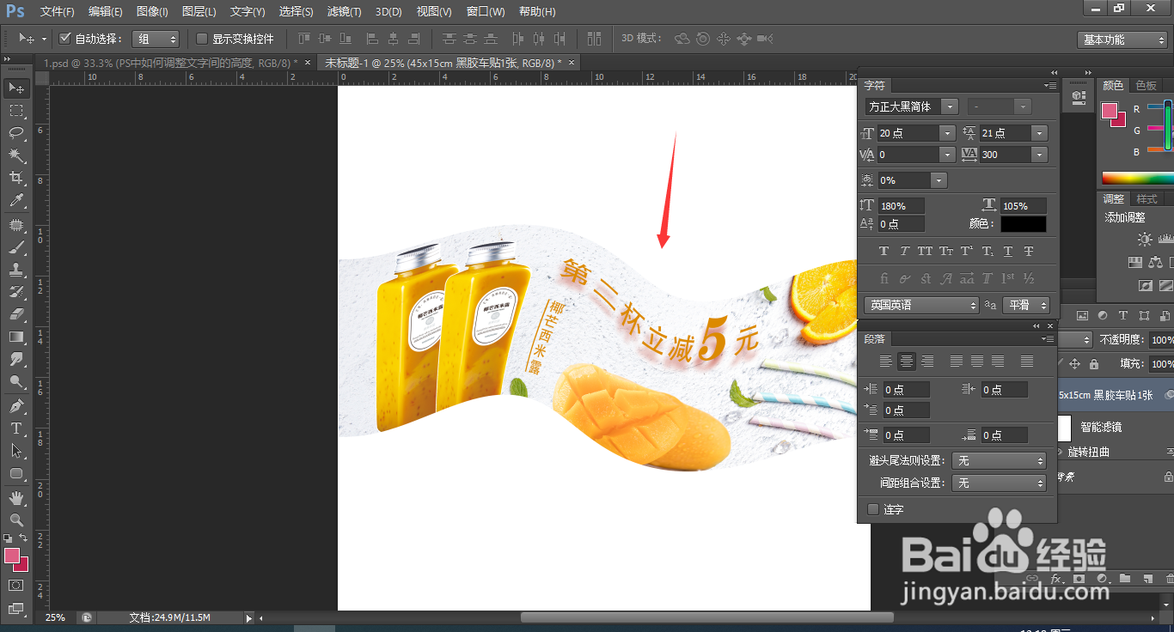Viewport: 1174px width, 632px height.
Task: Open the 避头尾法则设置 dropdown
Action: tap(999, 461)
